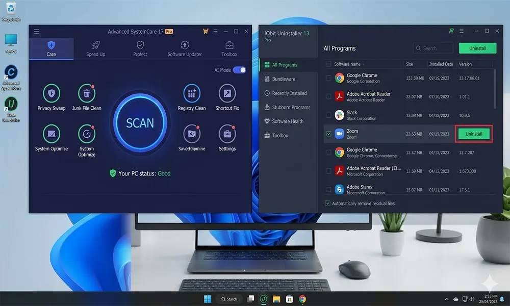Click Uninstall button beside the Search box
The width and height of the screenshot is (510, 306).
[x=477, y=48]
